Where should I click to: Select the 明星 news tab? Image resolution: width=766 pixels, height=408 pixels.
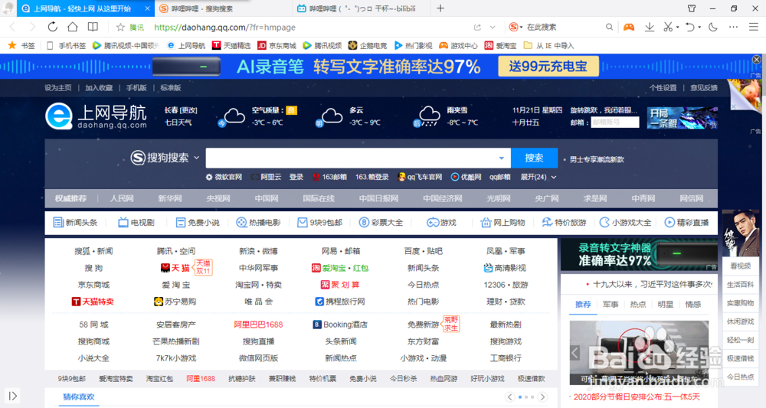(x=666, y=305)
